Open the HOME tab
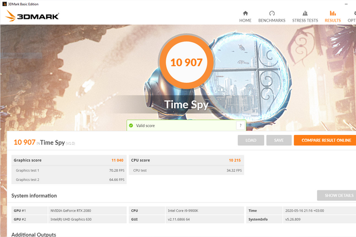The height and width of the screenshot is (237, 356). [x=245, y=17]
